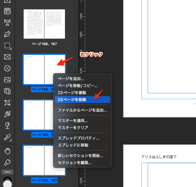Select the Table tool
The height and width of the screenshot is (187, 196).
(7, 11)
